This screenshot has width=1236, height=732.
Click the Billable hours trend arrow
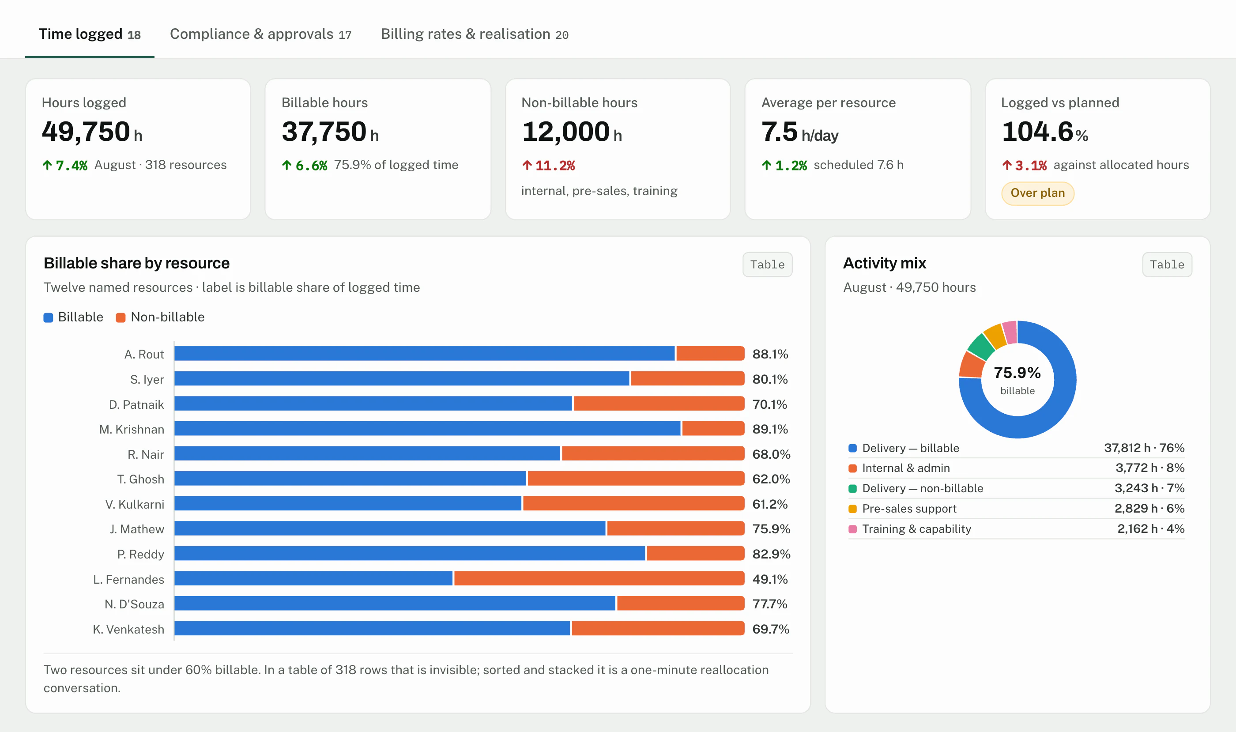pyautogui.click(x=286, y=165)
